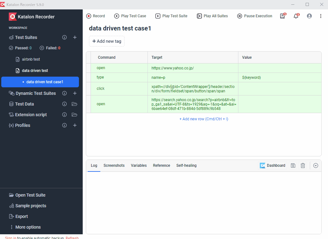The image size is (328, 239).
Task: Click the Refresh link
Action: tap(72, 237)
